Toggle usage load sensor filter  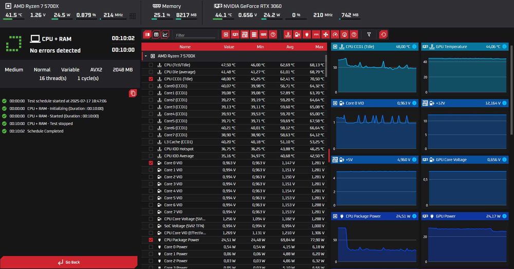[344, 34]
